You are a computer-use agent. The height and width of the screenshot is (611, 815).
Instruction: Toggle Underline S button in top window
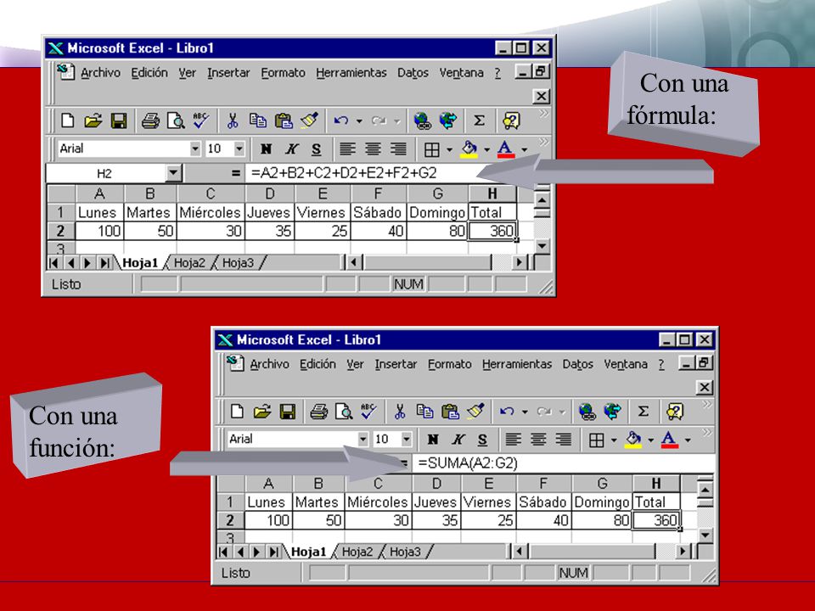(x=316, y=149)
